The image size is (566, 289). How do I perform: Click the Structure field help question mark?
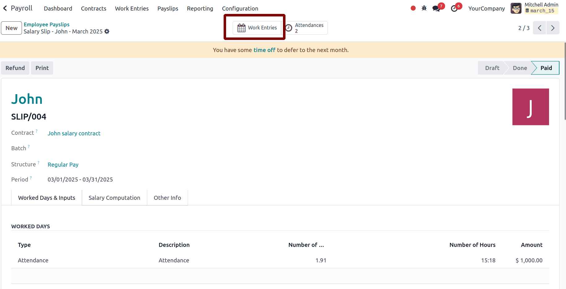pos(38,162)
